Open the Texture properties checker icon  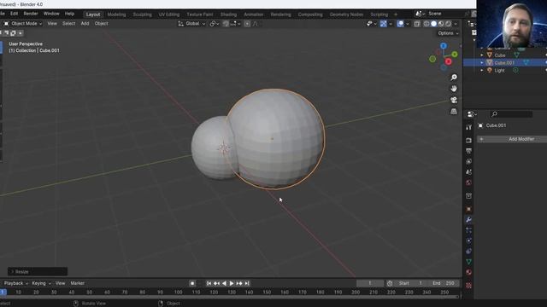[468, 286]
